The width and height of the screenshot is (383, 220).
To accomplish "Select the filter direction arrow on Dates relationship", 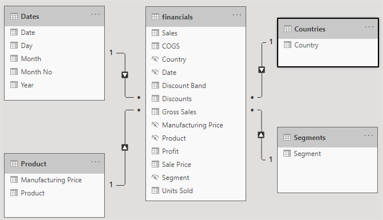I will pyautogui.click(x=125, y=75).
